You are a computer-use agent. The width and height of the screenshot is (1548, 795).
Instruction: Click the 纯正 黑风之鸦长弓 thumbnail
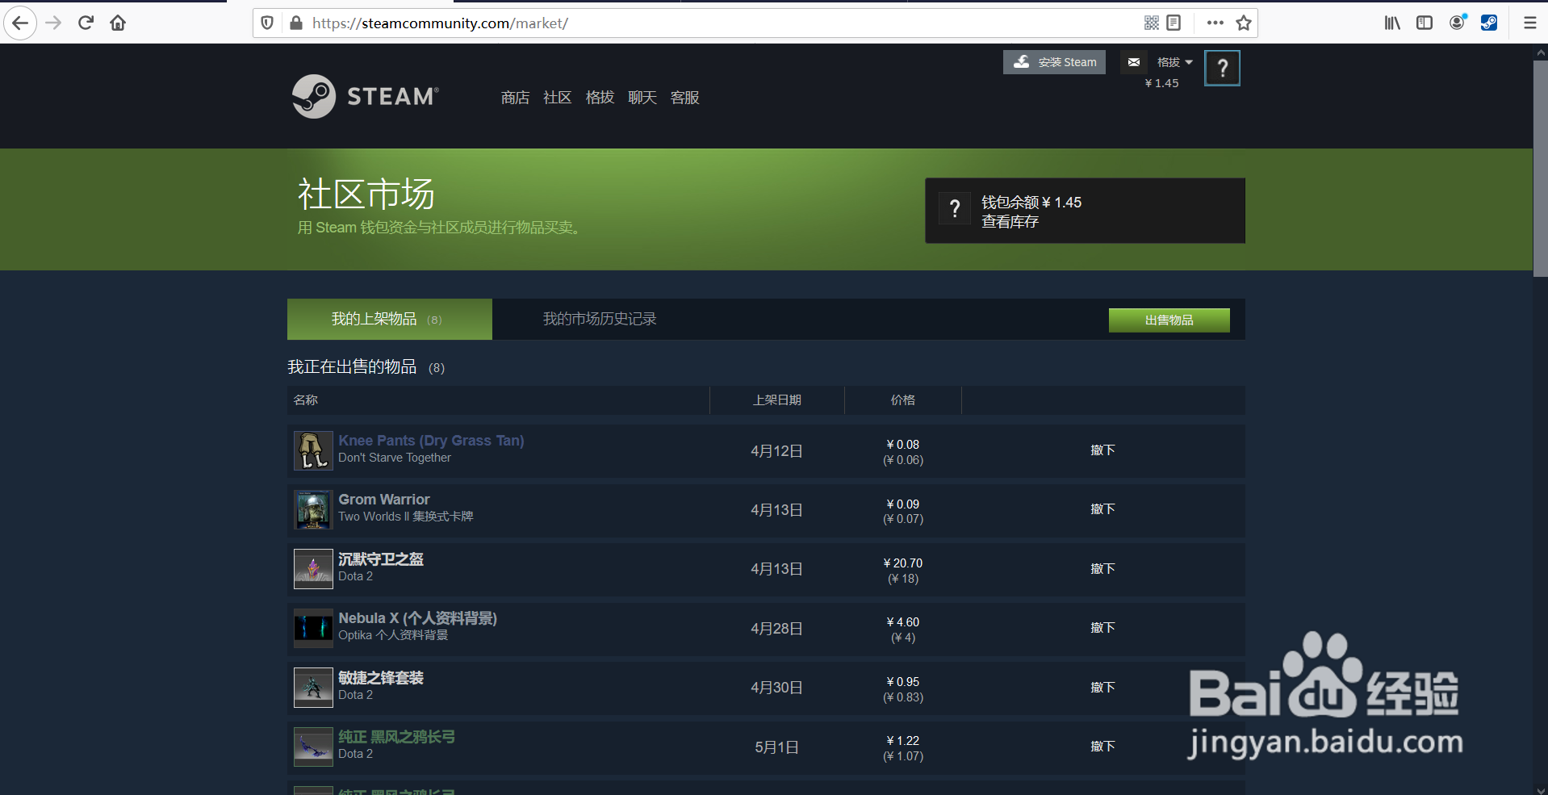(313, 747)
